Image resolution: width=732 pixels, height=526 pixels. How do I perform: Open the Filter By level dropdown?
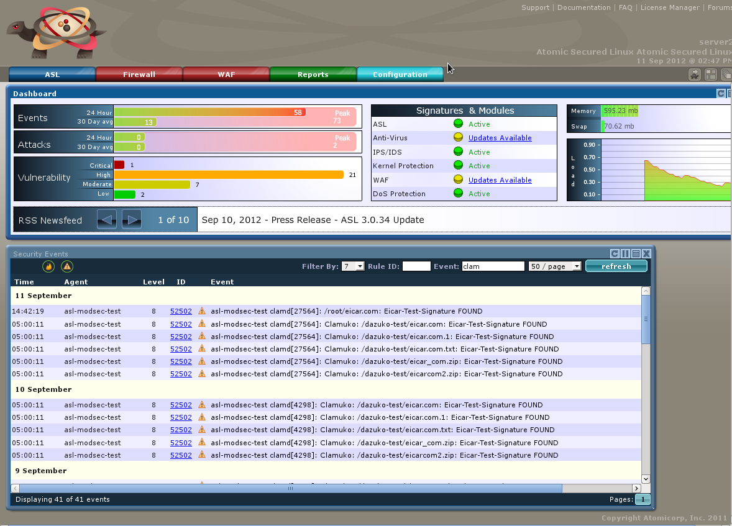coord(353,266)
